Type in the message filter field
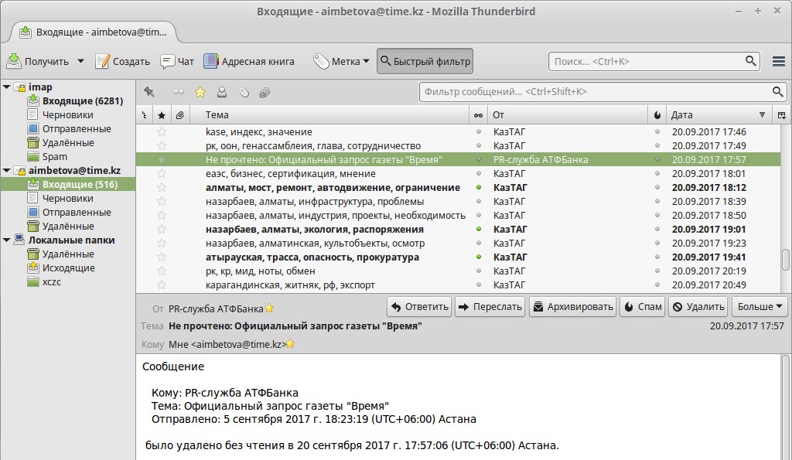 594,92
